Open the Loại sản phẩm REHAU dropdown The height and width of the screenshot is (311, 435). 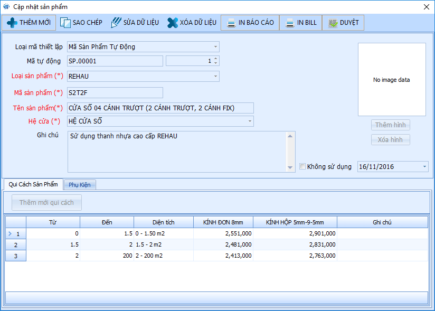[215, 77]
